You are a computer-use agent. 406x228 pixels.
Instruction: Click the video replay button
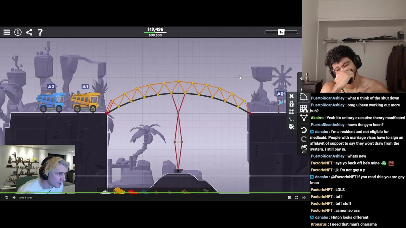7,198
